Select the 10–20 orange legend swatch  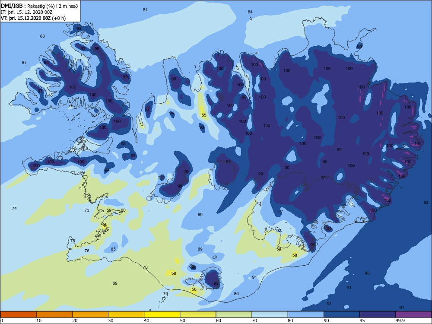54,314
